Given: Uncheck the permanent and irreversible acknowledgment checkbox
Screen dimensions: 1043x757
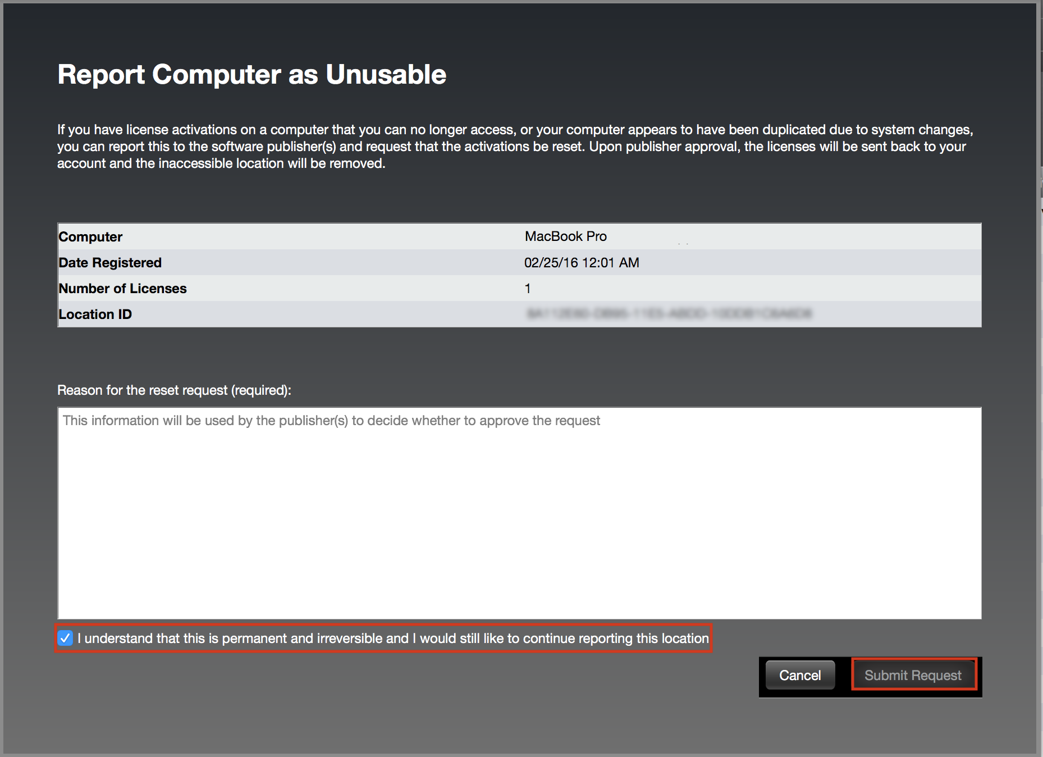Looking at the screenshot, I should tap(66, 638).
